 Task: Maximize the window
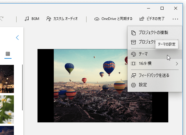[x=162, y=8]
